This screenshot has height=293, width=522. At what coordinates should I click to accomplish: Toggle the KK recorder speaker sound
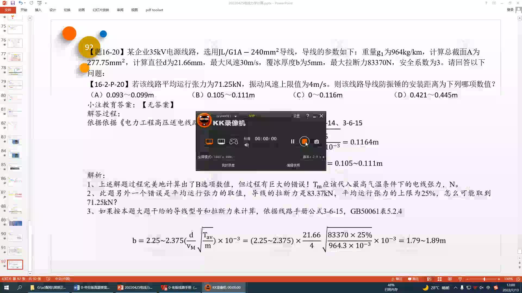[247, 145]
